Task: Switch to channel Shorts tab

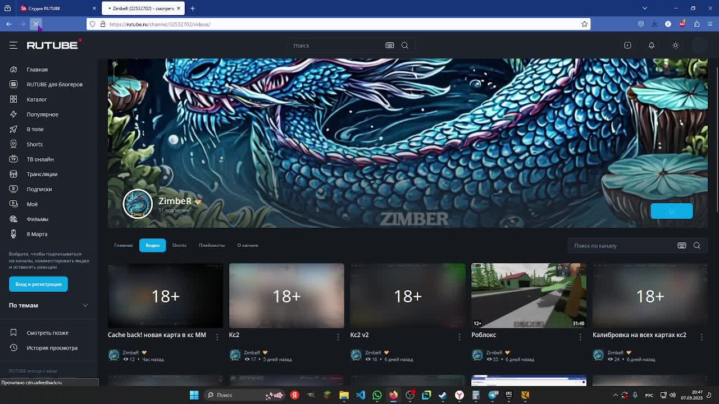Action: [x=179, y=245]
